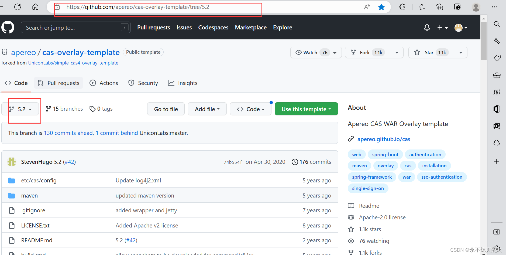The height and width of the screenshot is (255, 506).
Task: Open Apache-2.0 license link
Action: click(x=382, y=217)
